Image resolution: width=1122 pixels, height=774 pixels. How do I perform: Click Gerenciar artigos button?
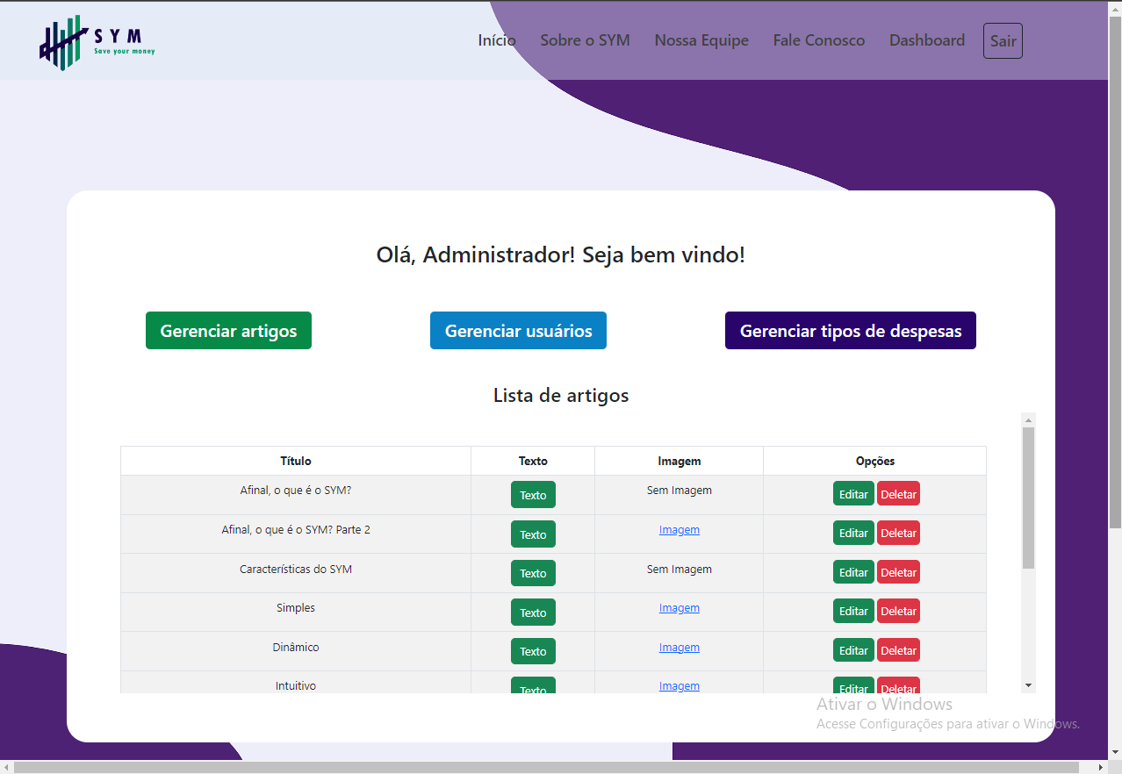point(228,331)
